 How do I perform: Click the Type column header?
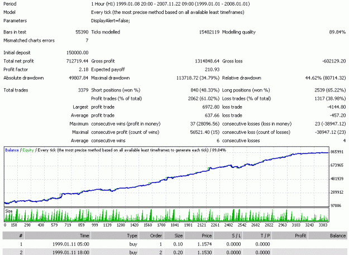pyautogui.click(x=115, y=235)
